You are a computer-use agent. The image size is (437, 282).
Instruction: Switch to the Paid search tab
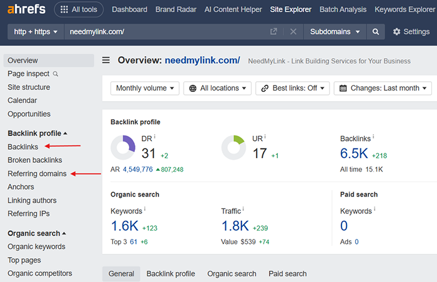click(x=287, y=274)
